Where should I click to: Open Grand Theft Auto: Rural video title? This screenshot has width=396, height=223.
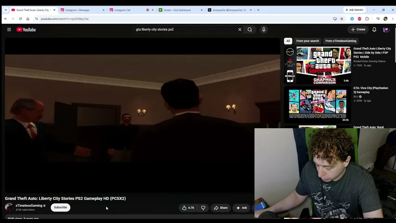[x=369, y=127]
